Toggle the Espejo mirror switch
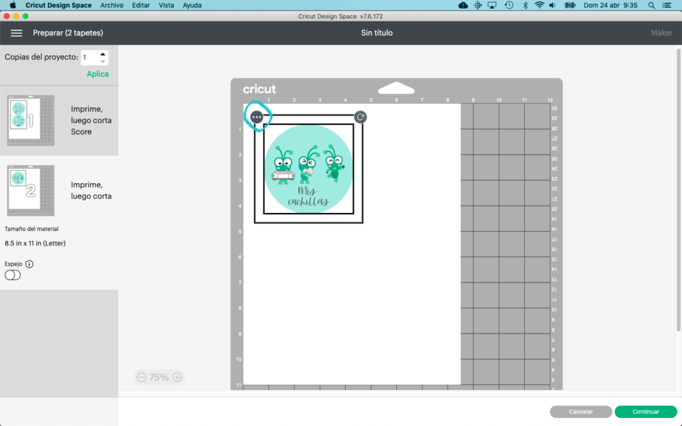Screen dimensions: 682x426 (13, 275)
